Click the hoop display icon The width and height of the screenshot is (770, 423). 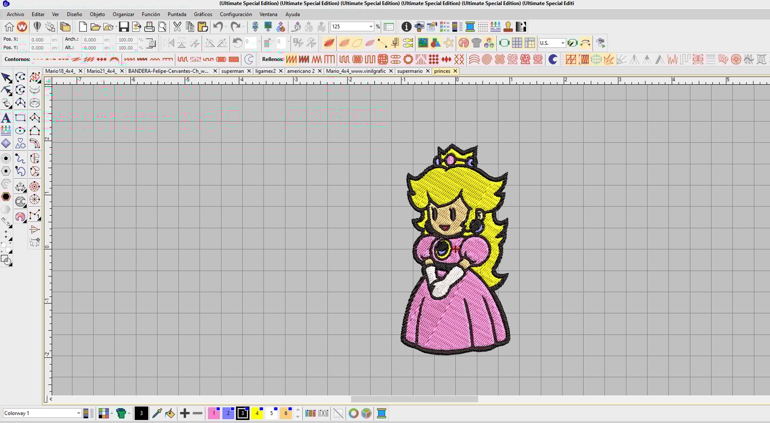pyautogui.click(x=504, y=43)
